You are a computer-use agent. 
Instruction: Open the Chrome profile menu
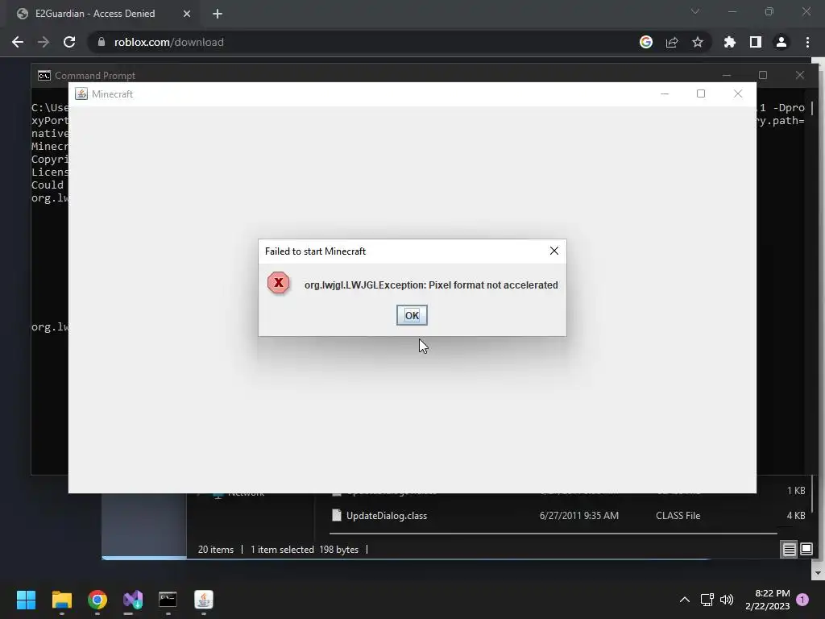click(x=781, y=42)
